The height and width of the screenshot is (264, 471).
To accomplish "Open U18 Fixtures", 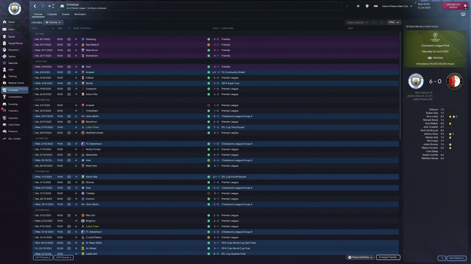I will tap(63, 257).
